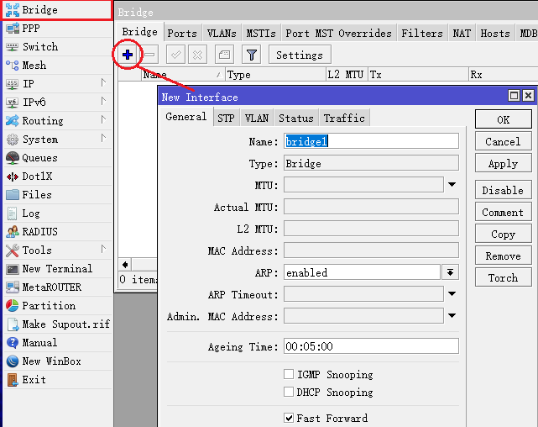Open the ARP mode dropdown

(x=451, y=272)
